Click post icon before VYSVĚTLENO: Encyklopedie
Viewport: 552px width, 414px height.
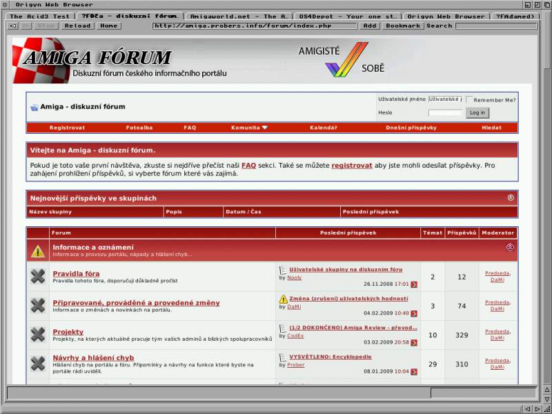(283, 357)
